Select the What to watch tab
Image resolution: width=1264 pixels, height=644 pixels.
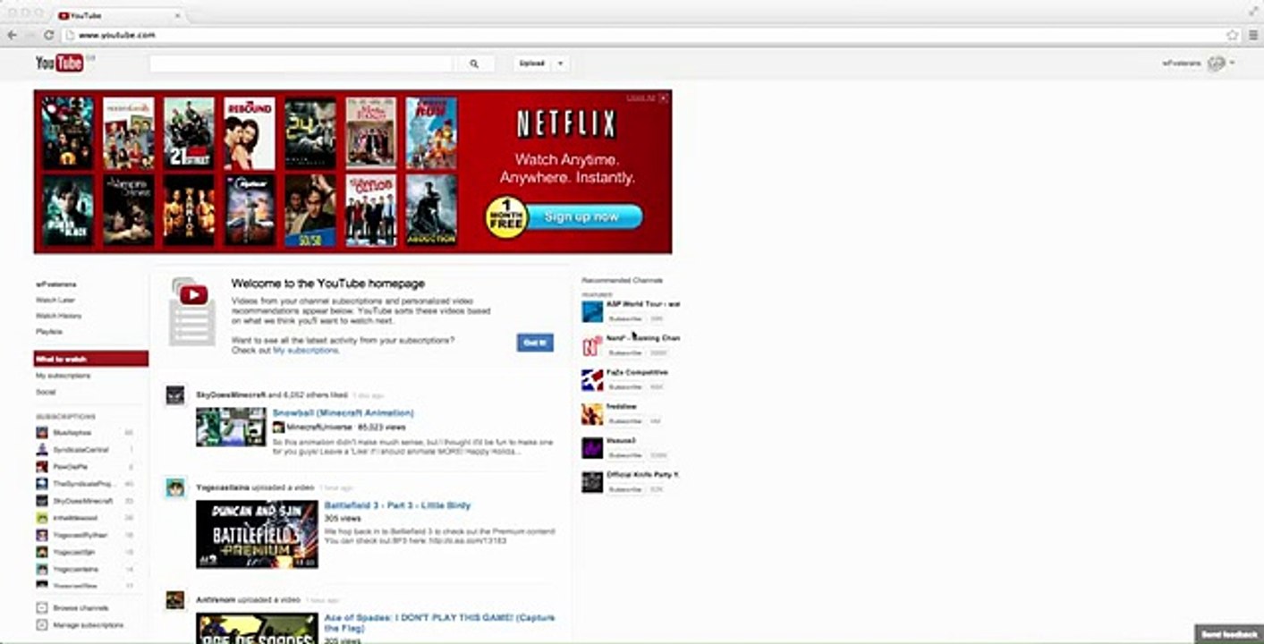(x=91, y=359)
